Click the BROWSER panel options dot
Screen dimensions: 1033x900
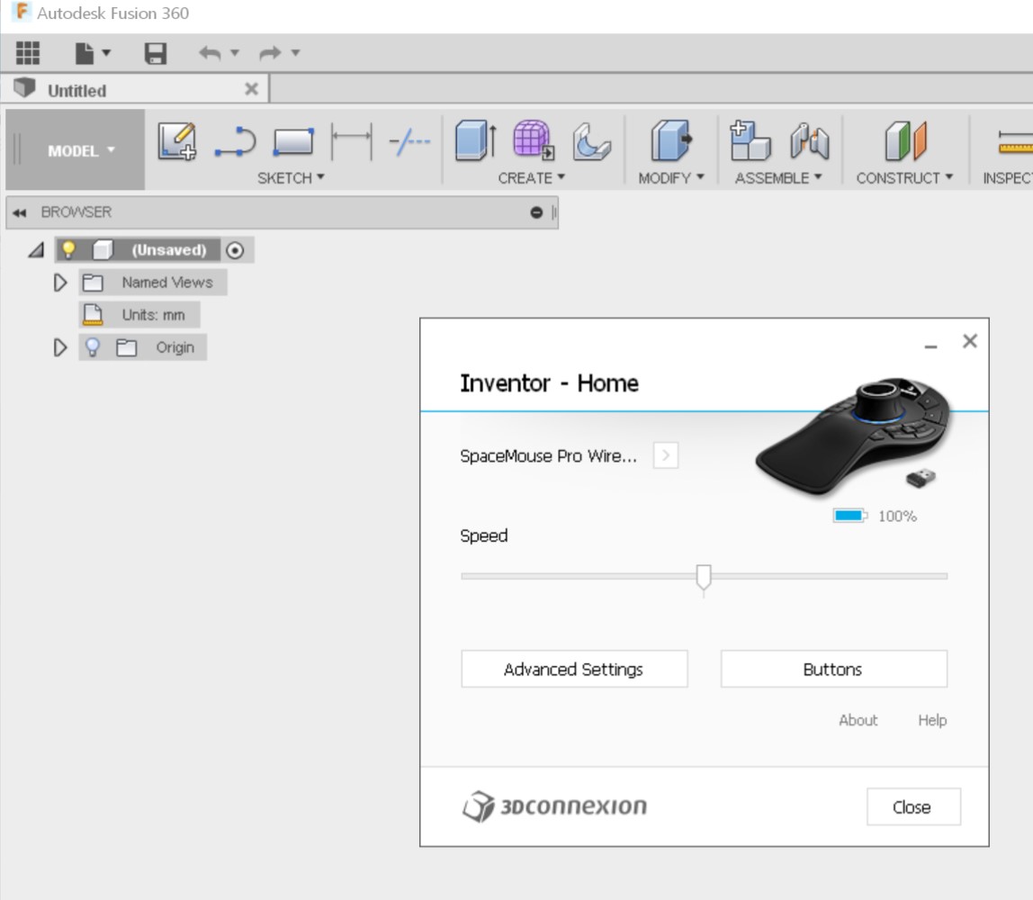536,212
